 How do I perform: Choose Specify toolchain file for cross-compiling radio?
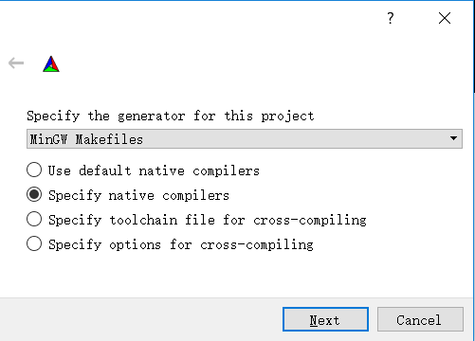click(x=34, y=219)
